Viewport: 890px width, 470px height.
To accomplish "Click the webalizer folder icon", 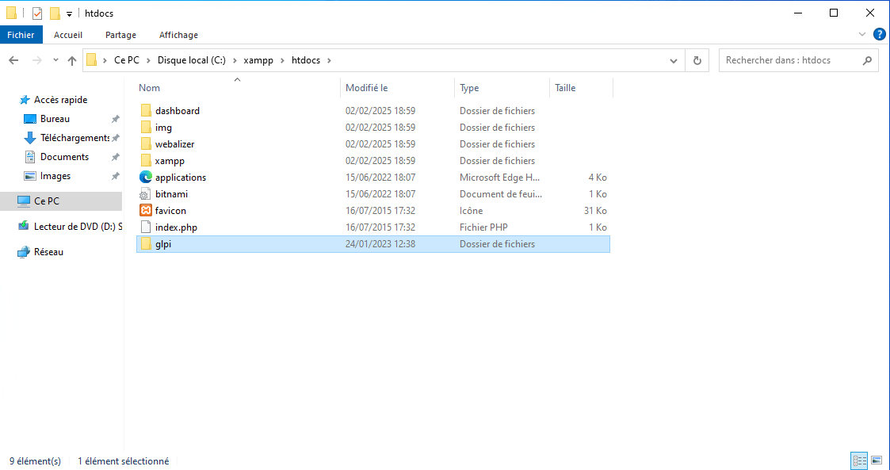I will pyautogui.click(x=146, y=143).
